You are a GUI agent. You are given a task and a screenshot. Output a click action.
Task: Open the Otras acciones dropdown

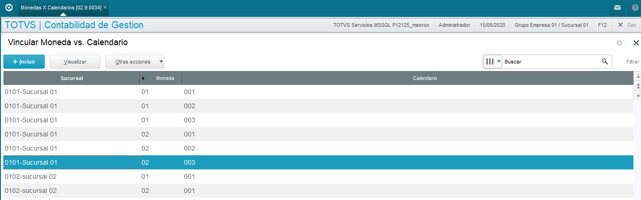pos(135,62)
